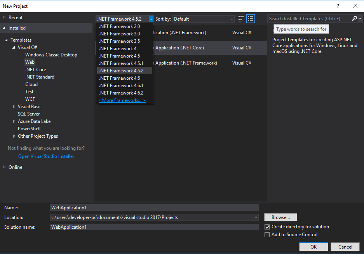Expand Other Project Types node
This screenshot has height=254, width=364.
point(14,136)
